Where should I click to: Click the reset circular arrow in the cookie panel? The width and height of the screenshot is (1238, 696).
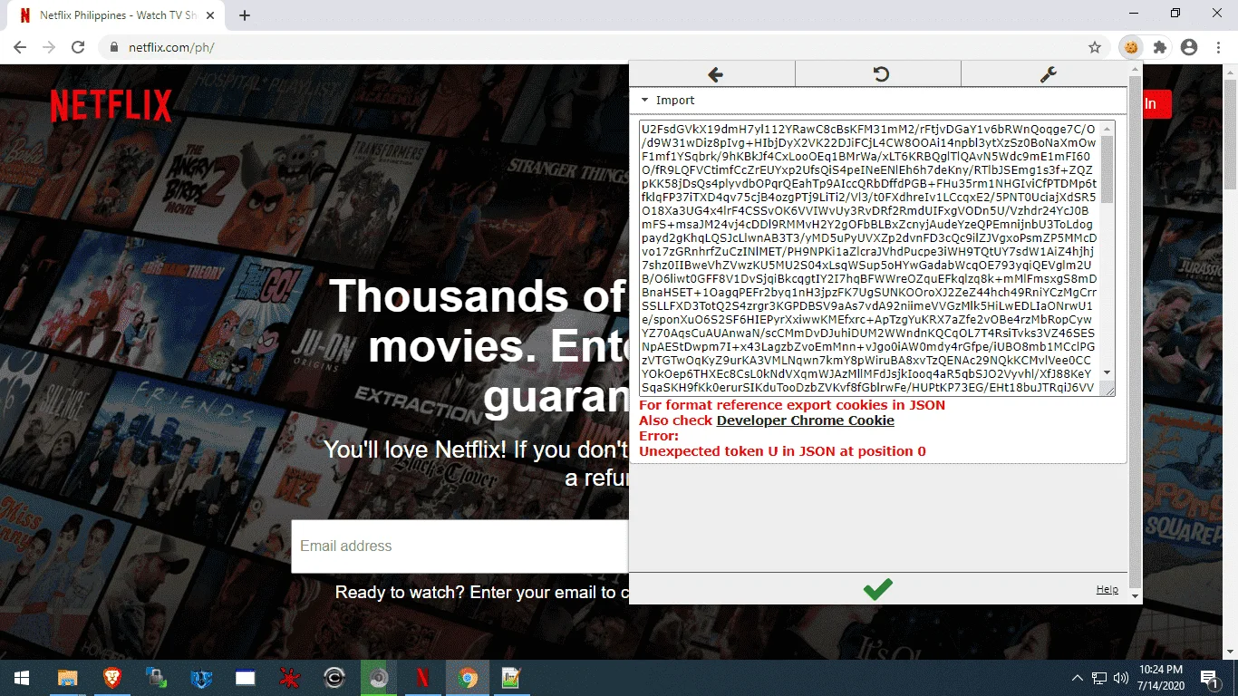pos(880,74)
